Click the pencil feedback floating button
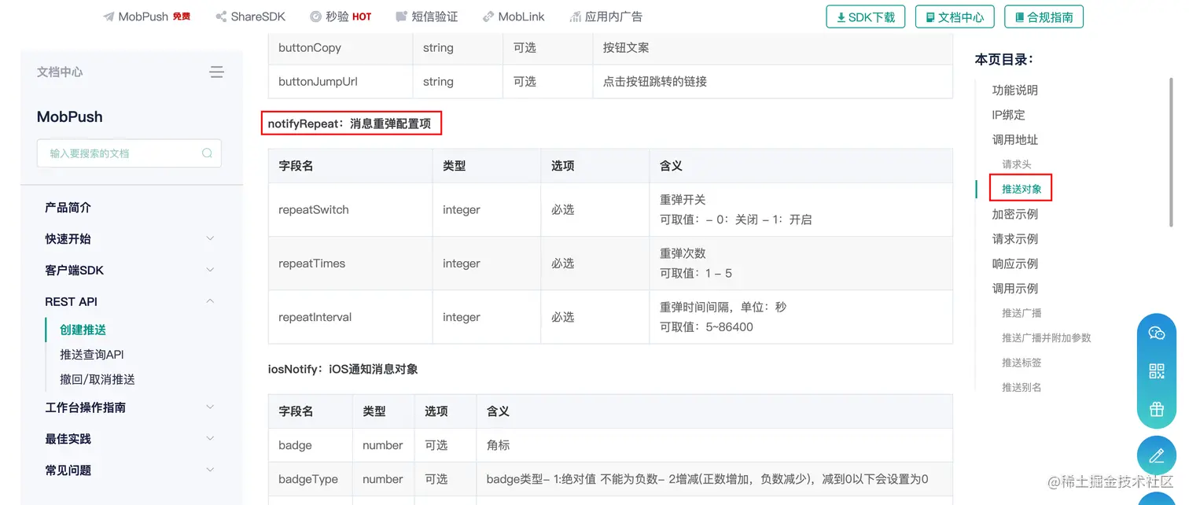The image size is (1189, 505). [1156, 455]
